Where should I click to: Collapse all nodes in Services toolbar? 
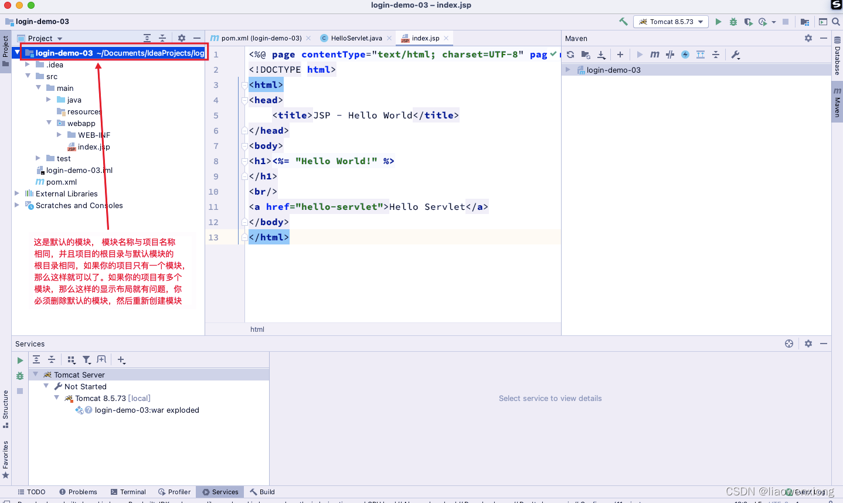pos(52,360)
